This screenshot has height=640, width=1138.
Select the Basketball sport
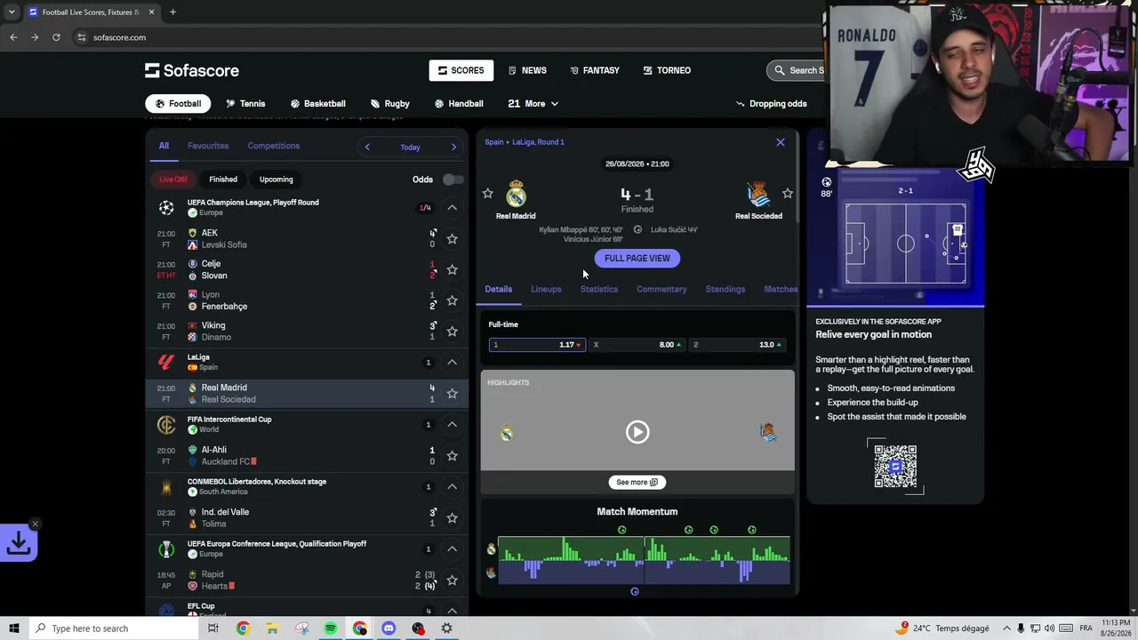click(317, 103)
